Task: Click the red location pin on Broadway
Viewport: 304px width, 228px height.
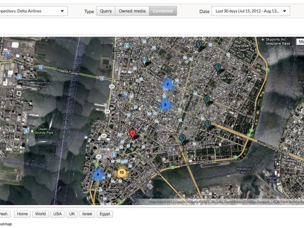Action: tap(133, 134)
